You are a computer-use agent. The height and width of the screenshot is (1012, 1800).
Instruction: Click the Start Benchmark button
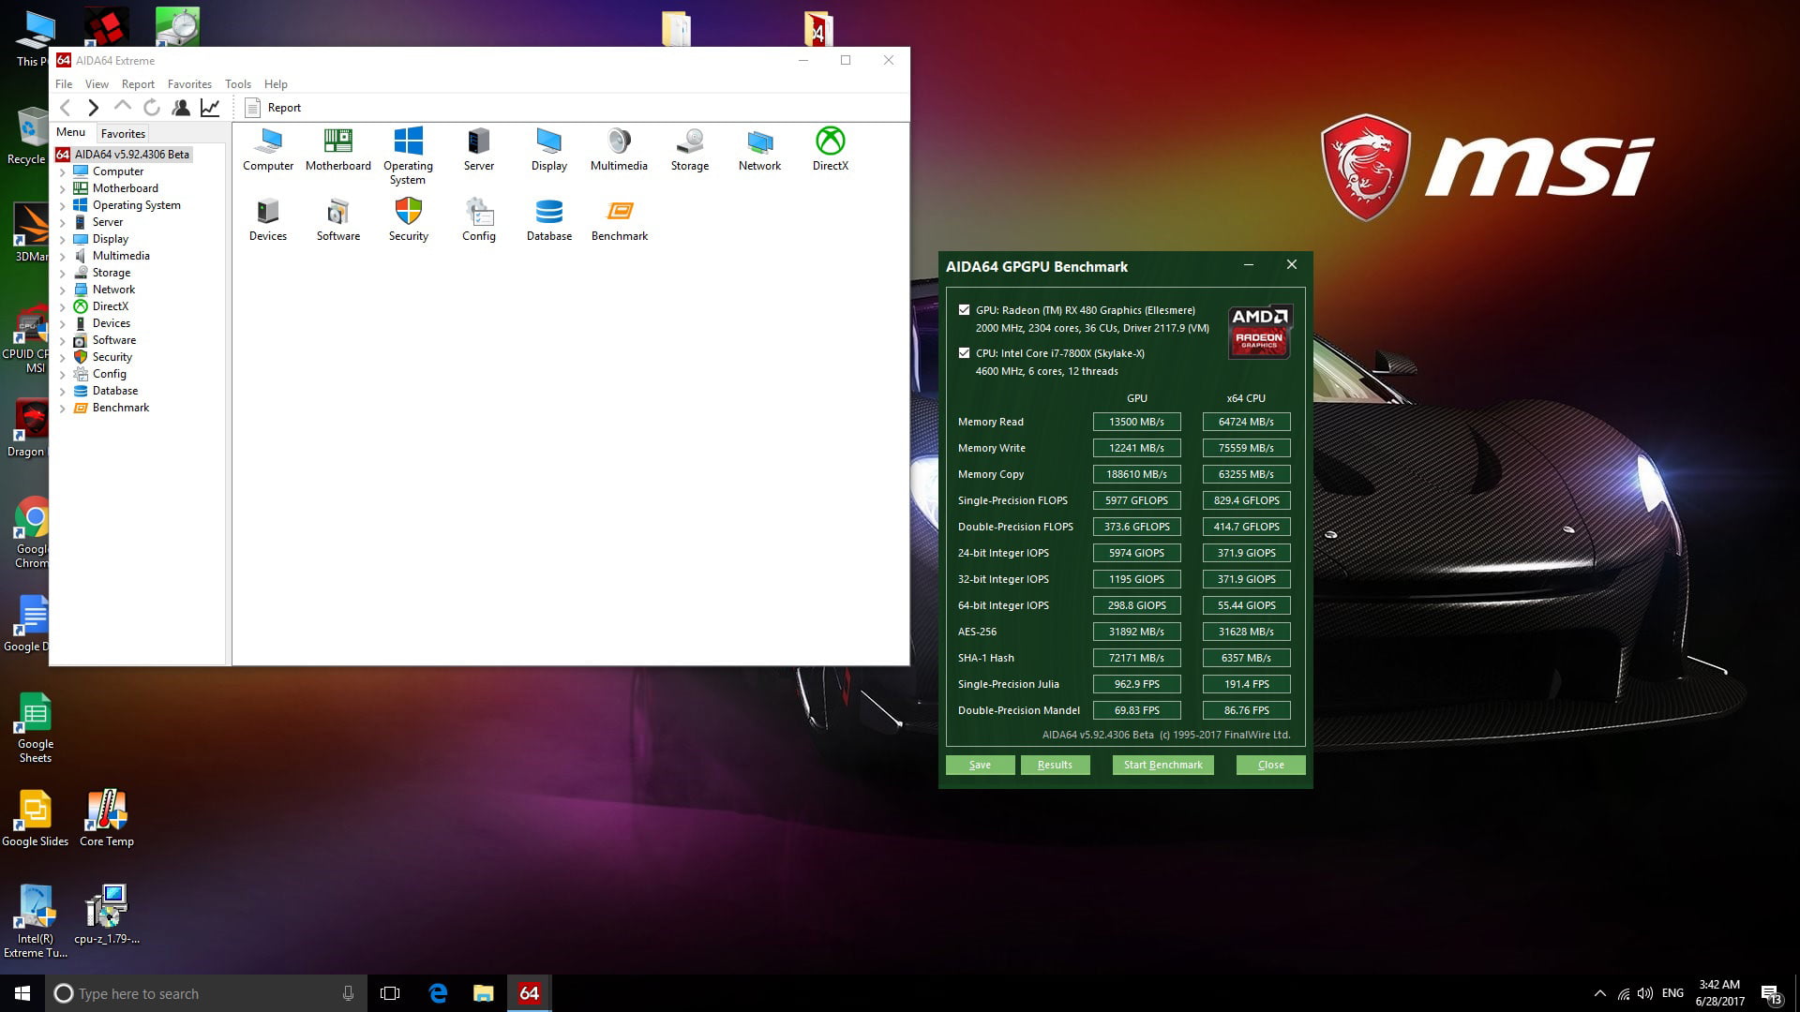pos(1162,765)
